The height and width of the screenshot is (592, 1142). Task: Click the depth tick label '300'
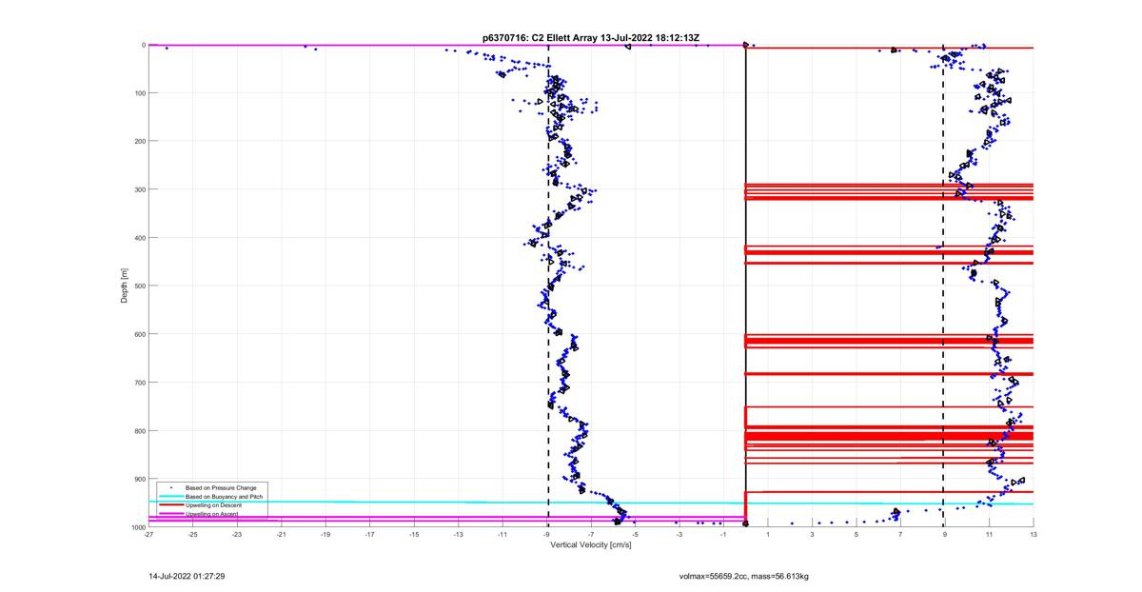click(x=139, y=189)
